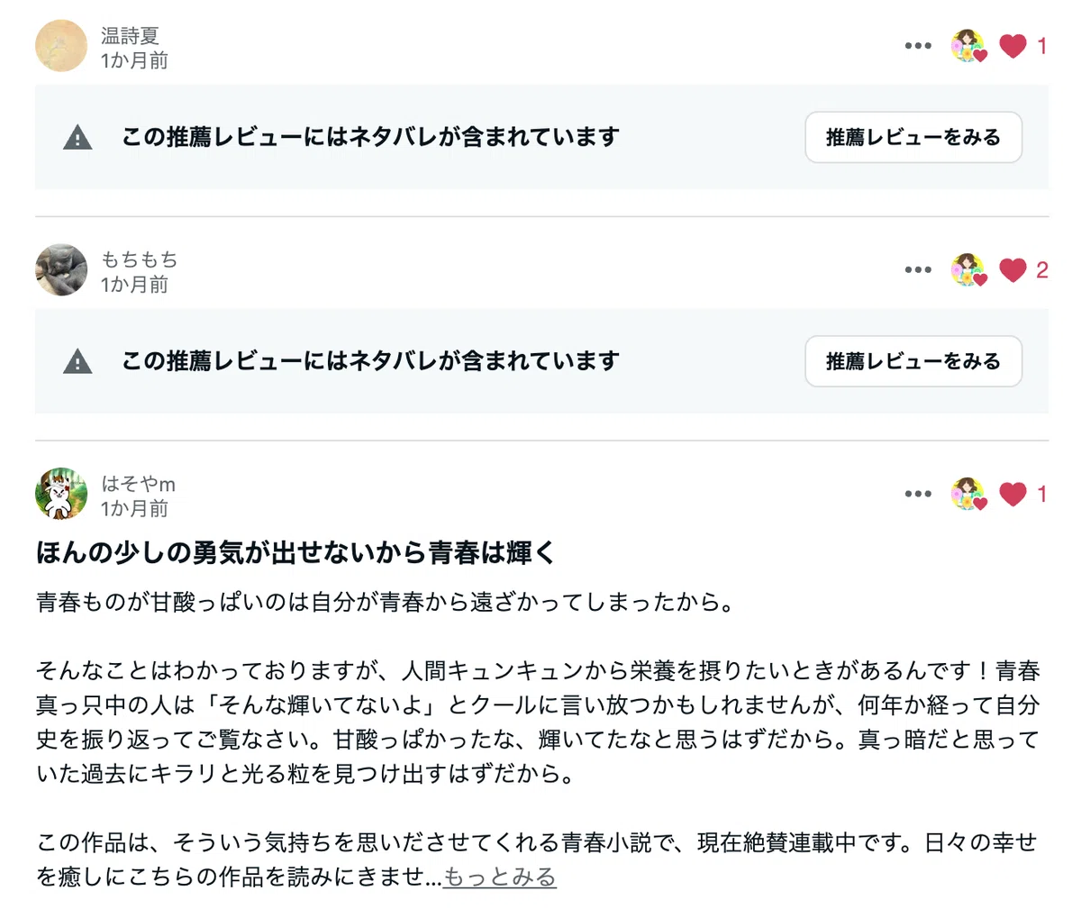Reveal 温詩夏's spoiler review with 推薦レビューをみる
Image resolution: width=1081 pixels, height=909 pixels.
pos(913,137)
